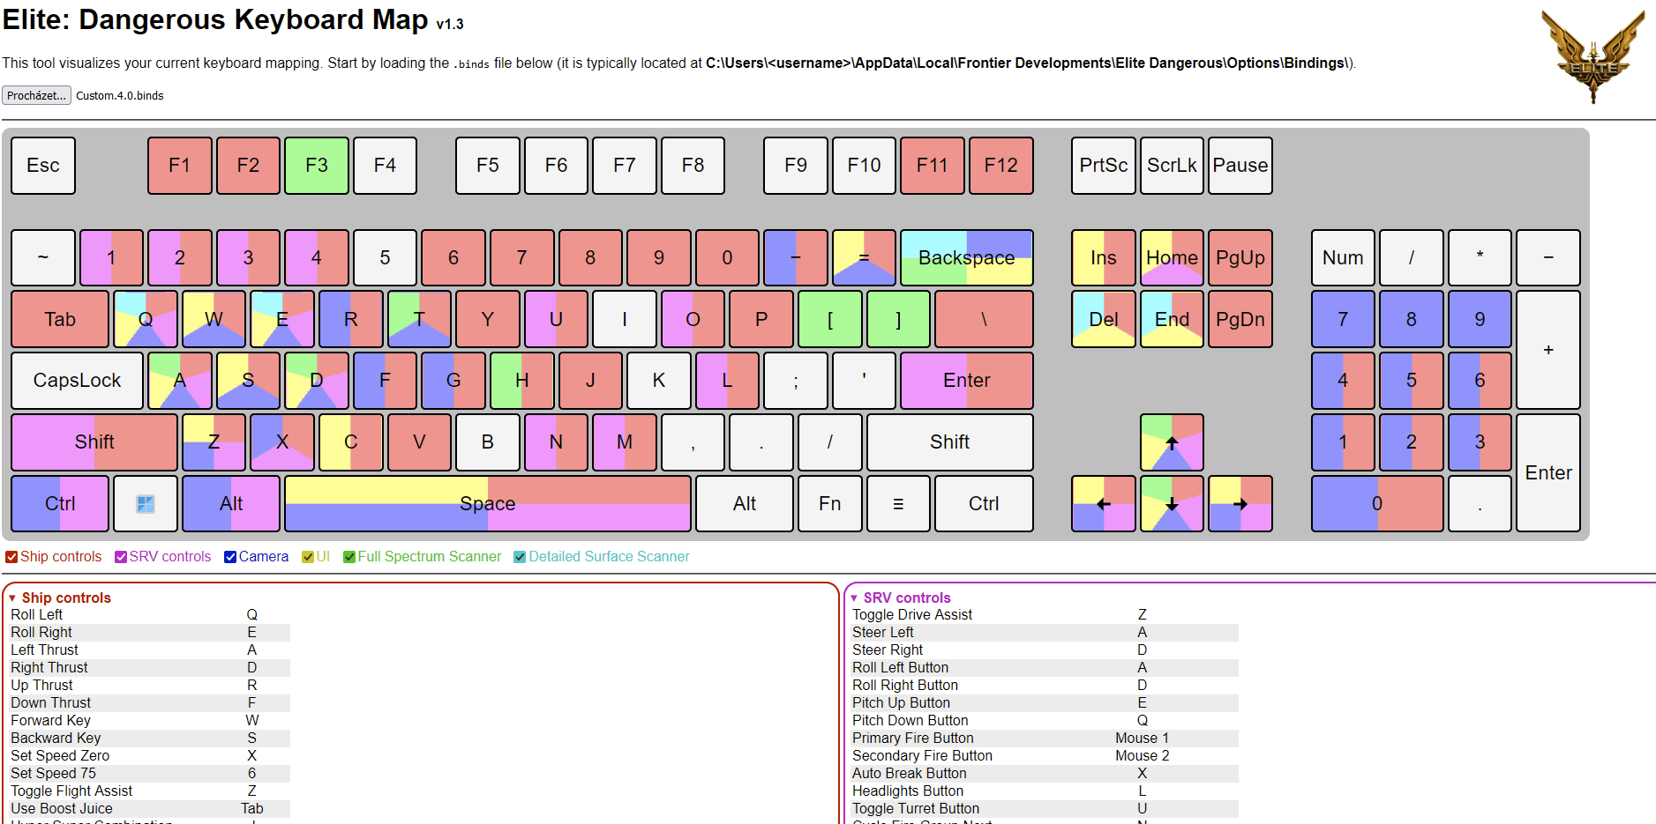Viewport: 1656px width, 824px height.
Task: Select the Pause key
Action: tap(1240, 166)
